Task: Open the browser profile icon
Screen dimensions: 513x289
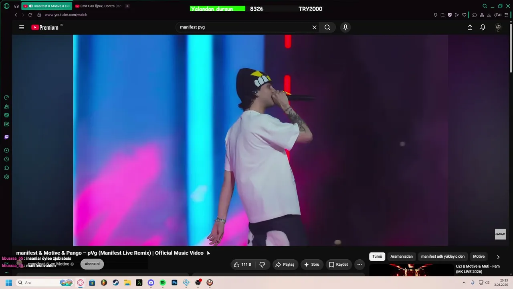Action: pos(482,15)
